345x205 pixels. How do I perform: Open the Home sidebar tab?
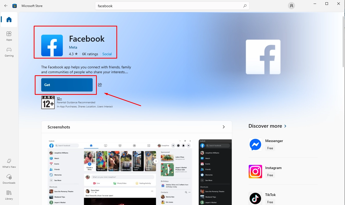click(x=9, y=20)
